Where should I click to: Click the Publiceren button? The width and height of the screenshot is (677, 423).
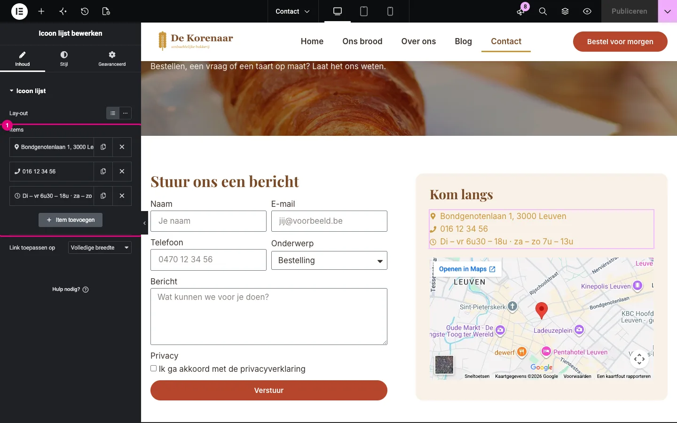[x=630, y=11]
